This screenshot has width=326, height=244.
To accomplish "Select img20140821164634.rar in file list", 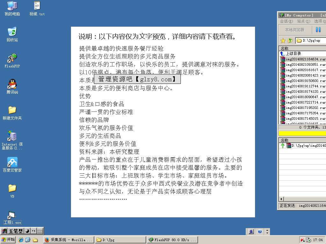I will [x=303, y=59].
